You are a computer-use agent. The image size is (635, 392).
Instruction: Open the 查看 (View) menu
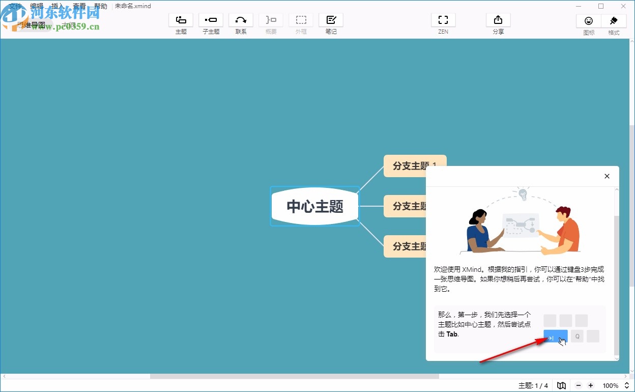(79, 6)
